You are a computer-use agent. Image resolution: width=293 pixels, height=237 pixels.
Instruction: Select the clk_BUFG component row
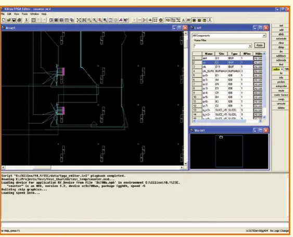click(x=227, y=71)
